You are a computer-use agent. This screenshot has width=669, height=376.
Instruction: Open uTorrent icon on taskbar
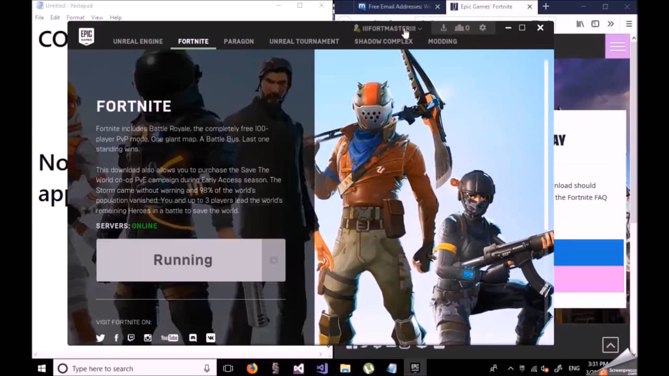[368, 368]
